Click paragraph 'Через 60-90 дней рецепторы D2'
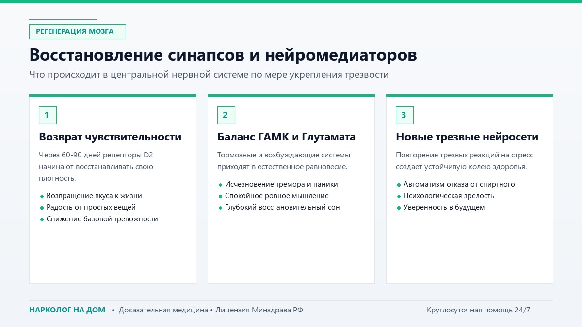 (x=96, y=167)
